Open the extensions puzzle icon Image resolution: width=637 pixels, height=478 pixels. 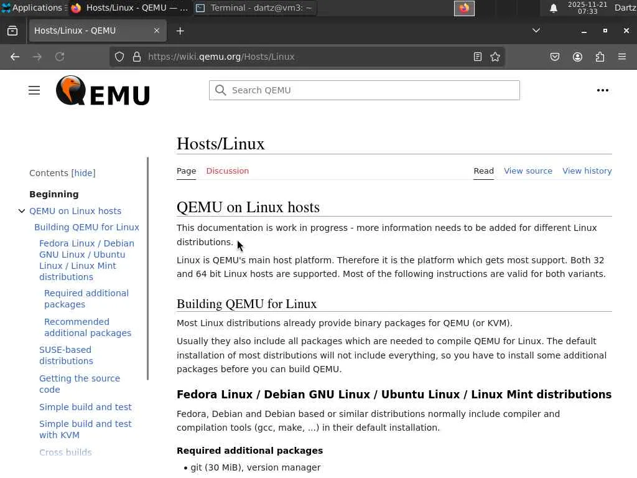tap(600, 57)
